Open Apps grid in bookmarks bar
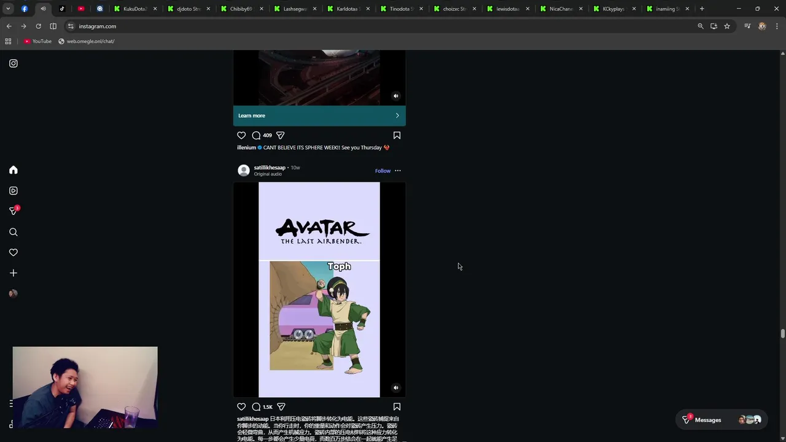 tap(8, 41)
